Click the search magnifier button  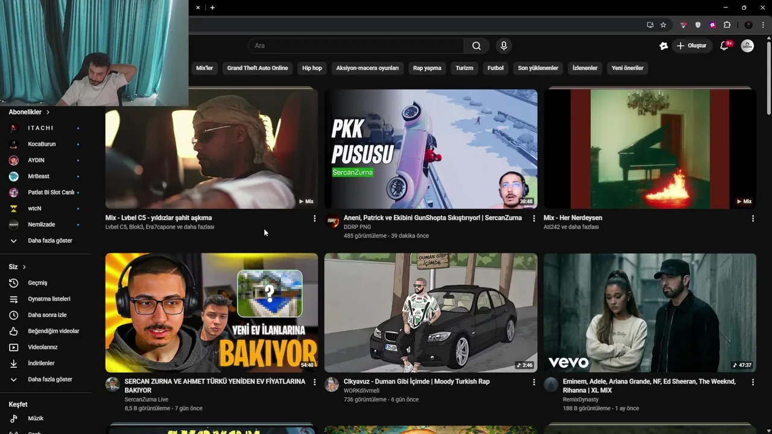tap(476, 46)
